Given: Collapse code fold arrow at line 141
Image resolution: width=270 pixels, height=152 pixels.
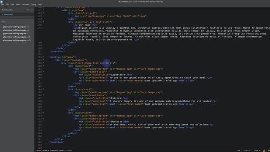Looking at the screenshot, I should pyautogui.click(x=43, y=10).
